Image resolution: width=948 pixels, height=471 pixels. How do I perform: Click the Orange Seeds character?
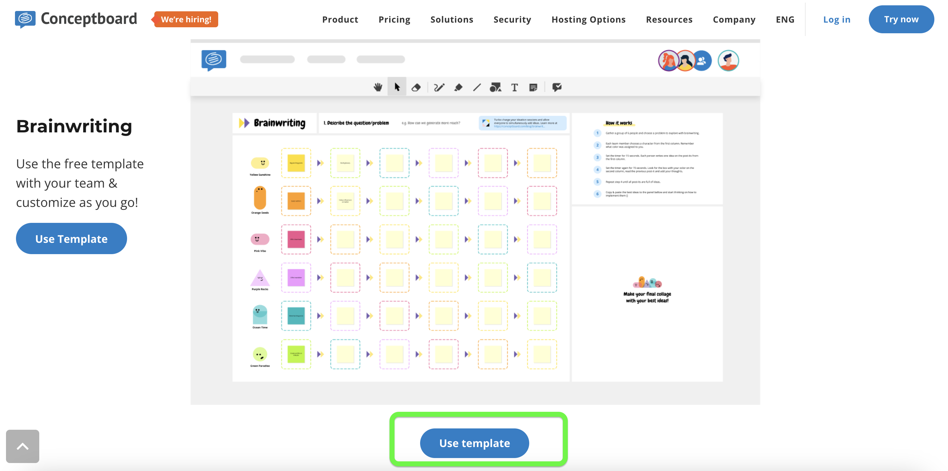coord(260,198)
